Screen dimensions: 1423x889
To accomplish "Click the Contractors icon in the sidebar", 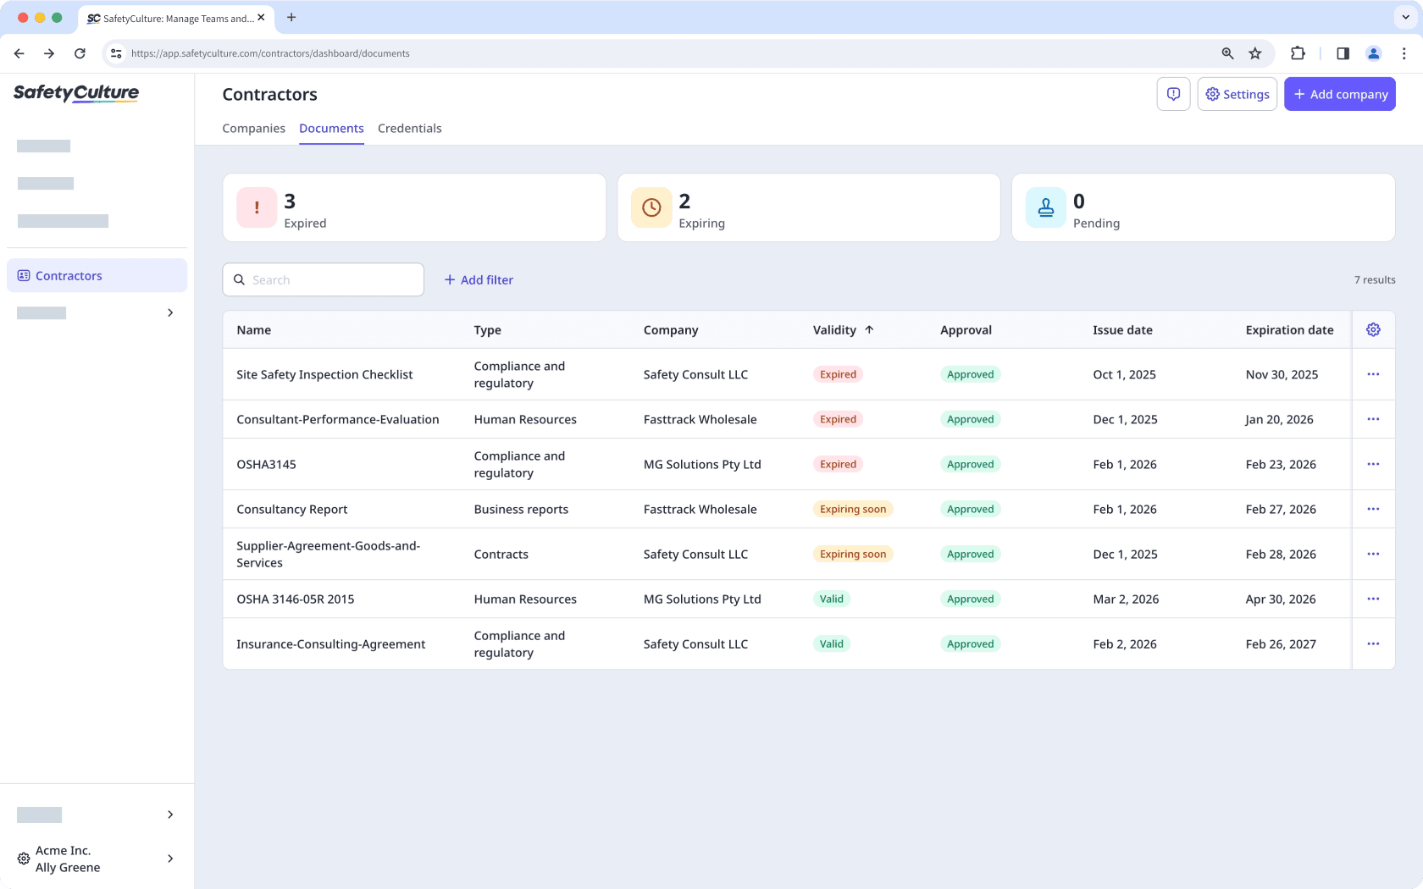I will [x=23, y=274].
